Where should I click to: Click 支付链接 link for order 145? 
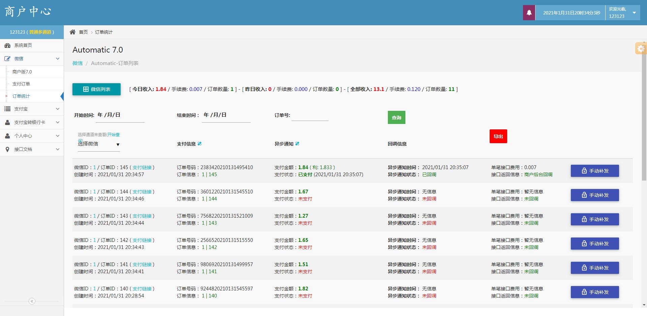click(x=142, y=167)
